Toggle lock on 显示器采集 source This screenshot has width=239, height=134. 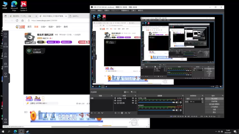(136, 103)
